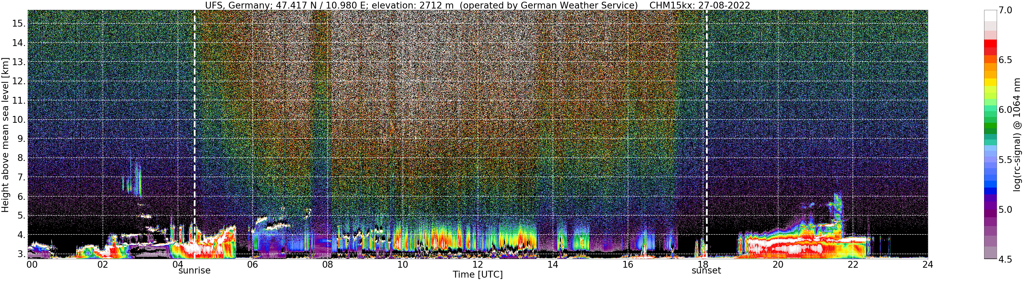The image size is (1024, 281).
Task: Click the 'sunrise' label below the time axis
Action: pyautogui.click(x=194, y=271)
